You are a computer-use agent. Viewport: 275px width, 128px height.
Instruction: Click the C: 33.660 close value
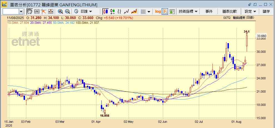pos(86,18)
